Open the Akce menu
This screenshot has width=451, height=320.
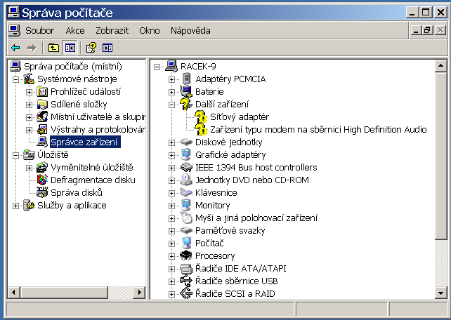(75, 30)
